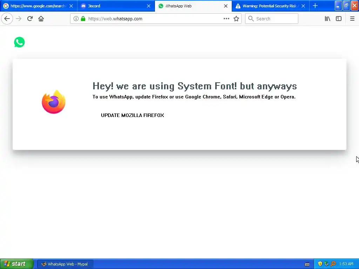
Task: Click the tray icon after the shield
Action: tap(326, 264)
